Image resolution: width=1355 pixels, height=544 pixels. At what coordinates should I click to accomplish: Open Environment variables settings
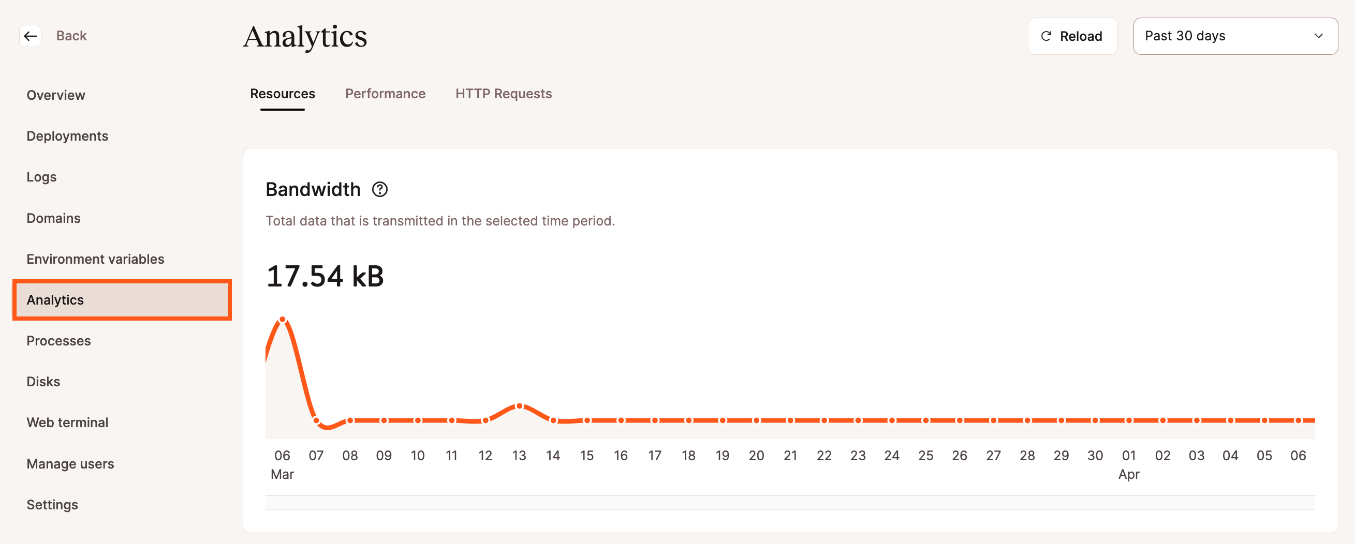[95, 259]
